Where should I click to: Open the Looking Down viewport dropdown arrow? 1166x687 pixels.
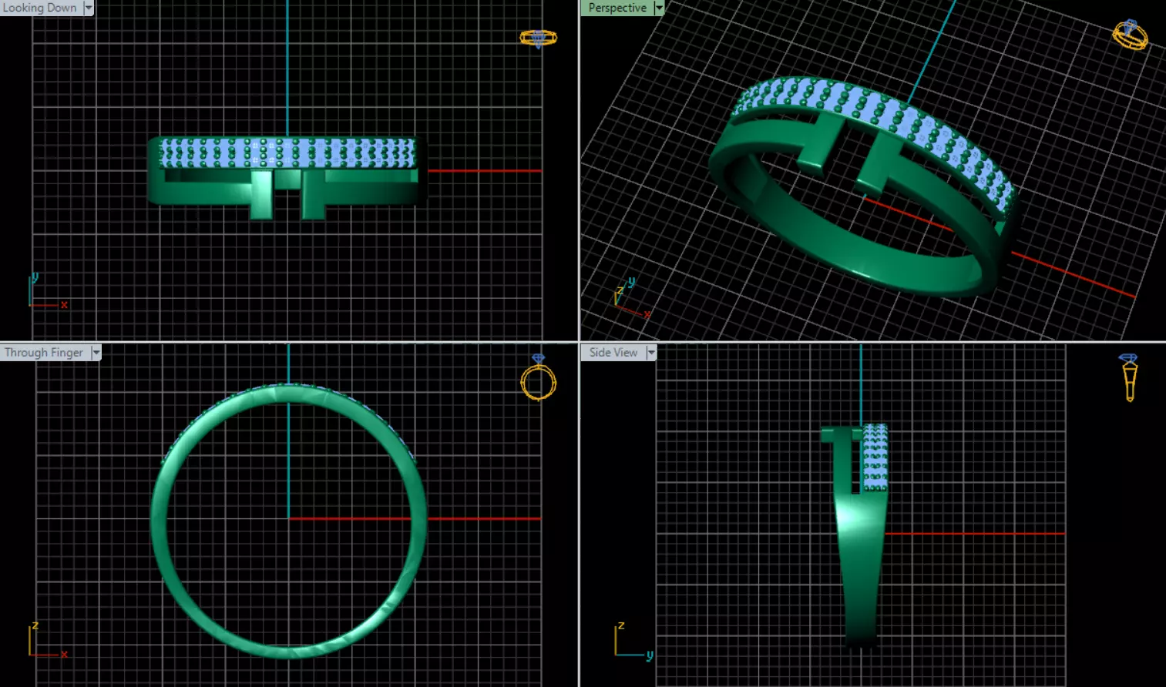89,8
